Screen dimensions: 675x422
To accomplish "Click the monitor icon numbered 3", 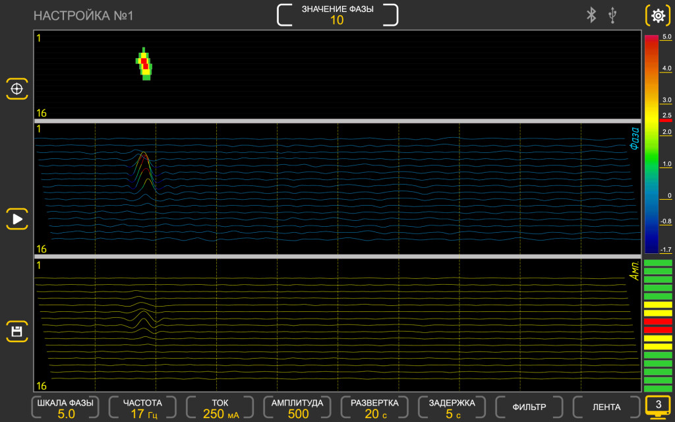I will click(x=658, y=407).
